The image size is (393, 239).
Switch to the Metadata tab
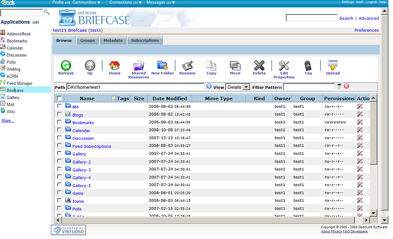(x=112, y=41)
